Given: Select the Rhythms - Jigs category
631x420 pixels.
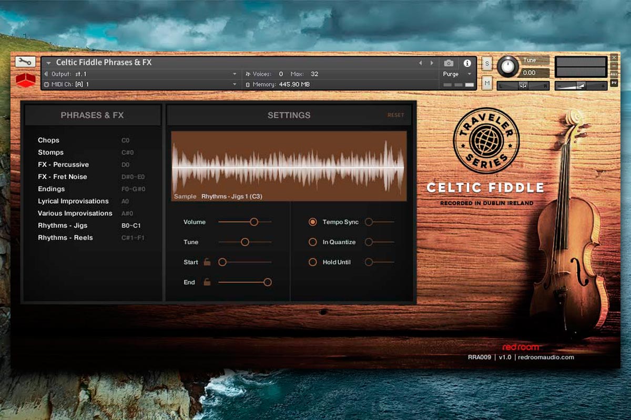Looking at the screenshot, I should (x=63, y=225).
